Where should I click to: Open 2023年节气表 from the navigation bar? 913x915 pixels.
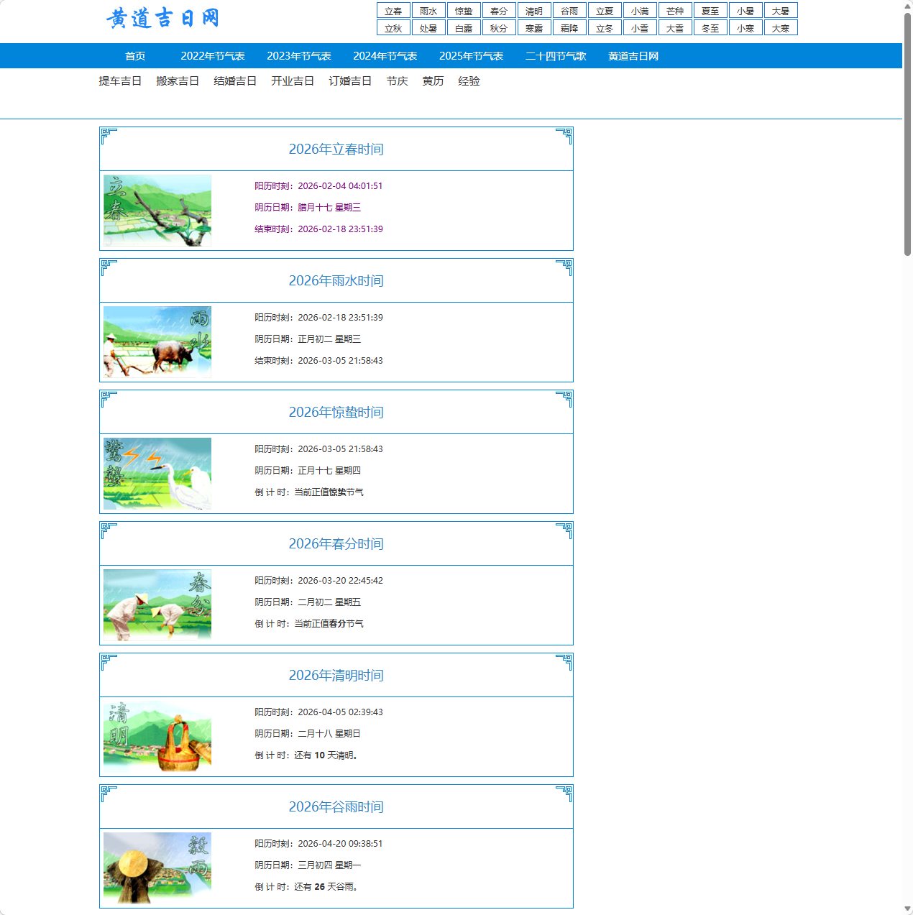point(298,56)
